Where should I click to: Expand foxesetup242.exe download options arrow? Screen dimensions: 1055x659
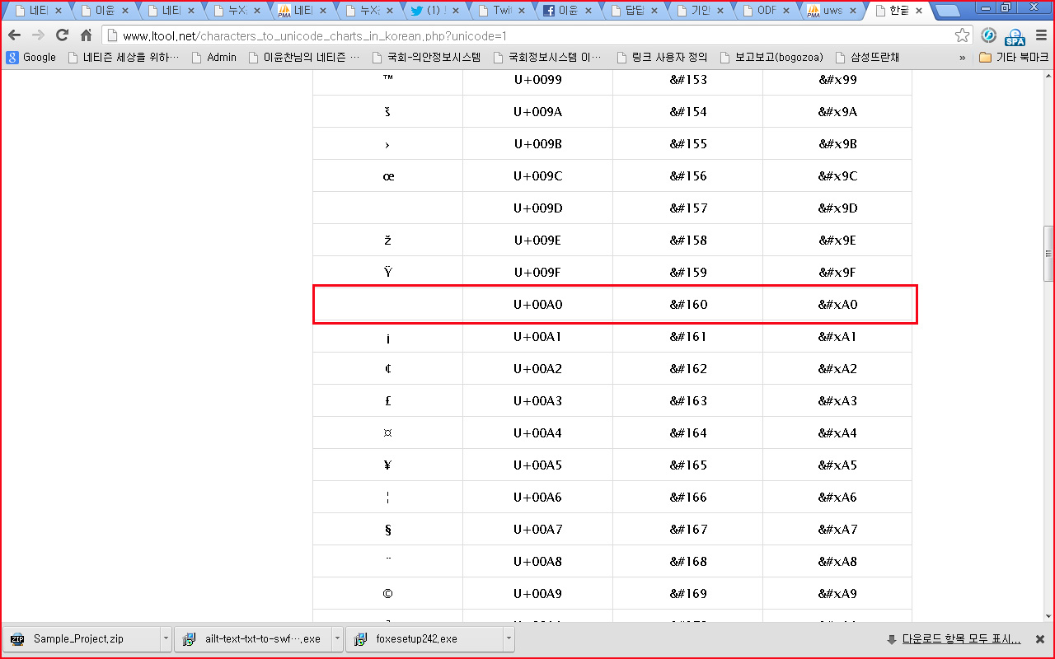tap(509, 638)
